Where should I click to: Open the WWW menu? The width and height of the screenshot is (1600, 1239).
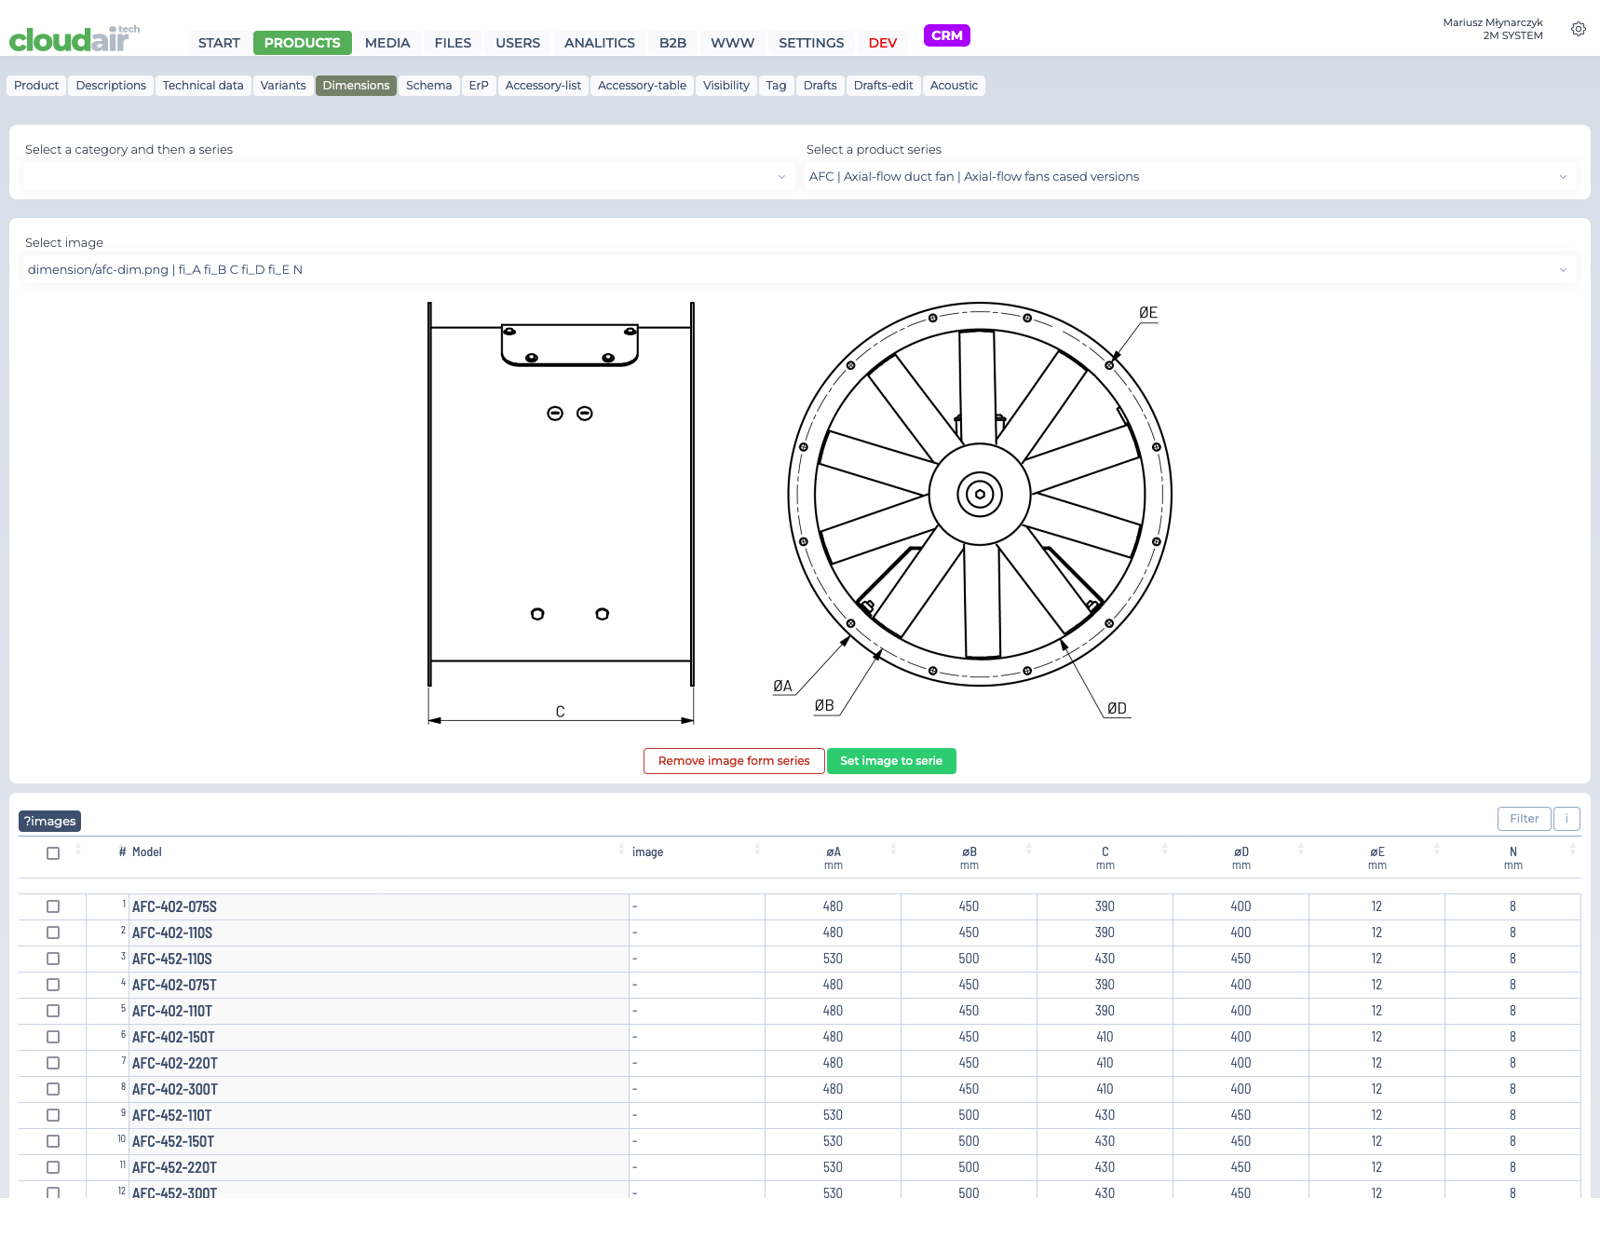[x=733, y=43]
